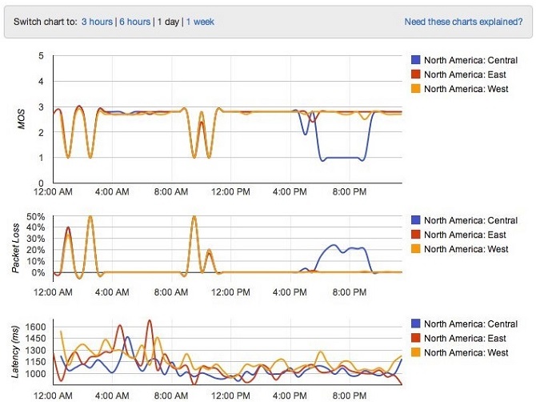Image resolution: width=536 pixels, height=402 pixels.
Task: Click 4:00 PM label under Latency chart
Action: click(290, 396)
